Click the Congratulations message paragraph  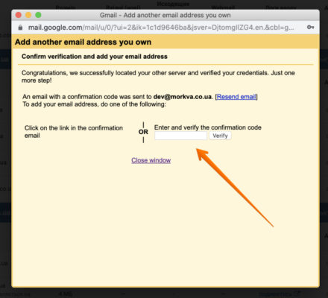(158, 77)
